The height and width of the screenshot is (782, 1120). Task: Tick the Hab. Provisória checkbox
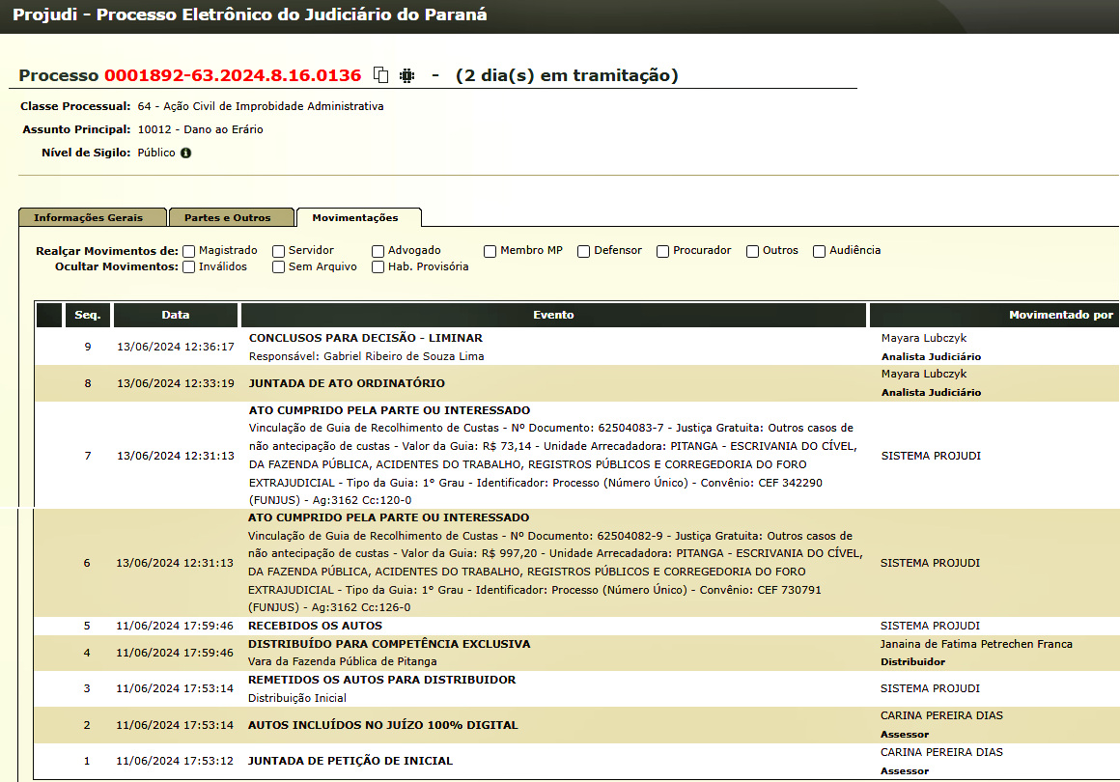[x=378, y=267]
